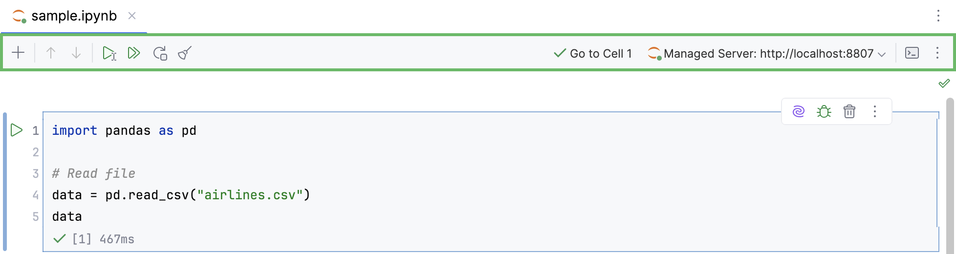Image resolution: width=956 pixels, height=254 pixels.
Task: Open the cell's more actions menu
Action: tap(875, 111)
